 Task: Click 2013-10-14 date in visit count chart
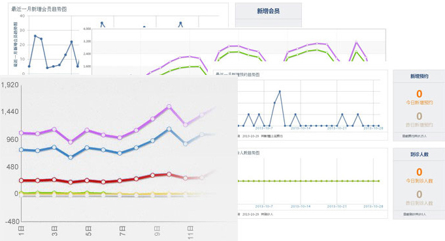[x=301, y=206]
